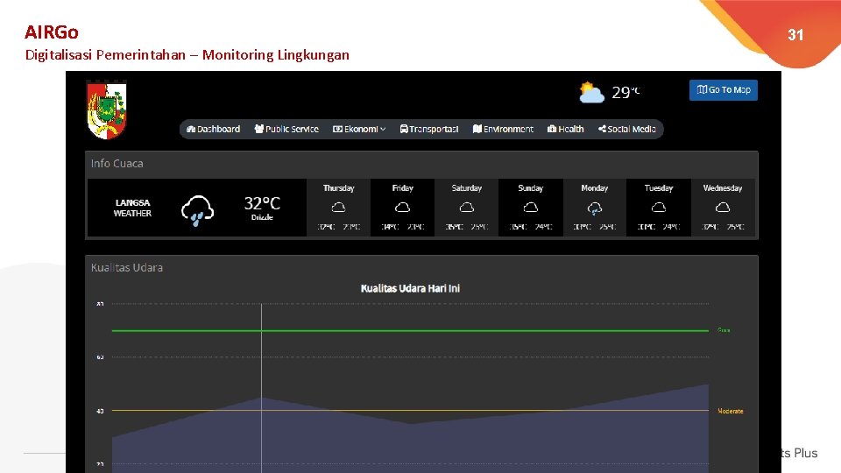Click the map icon inside Go To Map
841x473 pixels.
pyautogui.click(x=702, y=89)
